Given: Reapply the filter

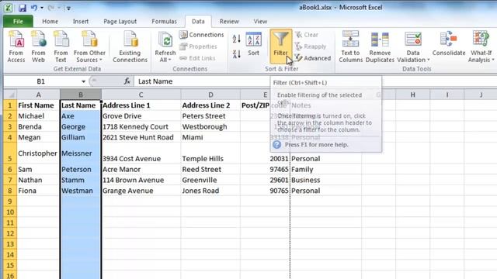Looking at the screenshot, I should (311, 46).
